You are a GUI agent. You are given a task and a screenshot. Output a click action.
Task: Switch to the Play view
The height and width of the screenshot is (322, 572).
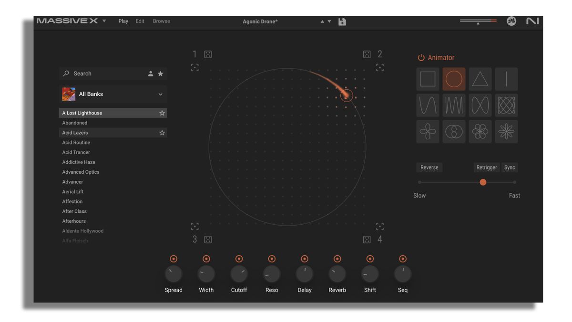(x=123, y=21)
